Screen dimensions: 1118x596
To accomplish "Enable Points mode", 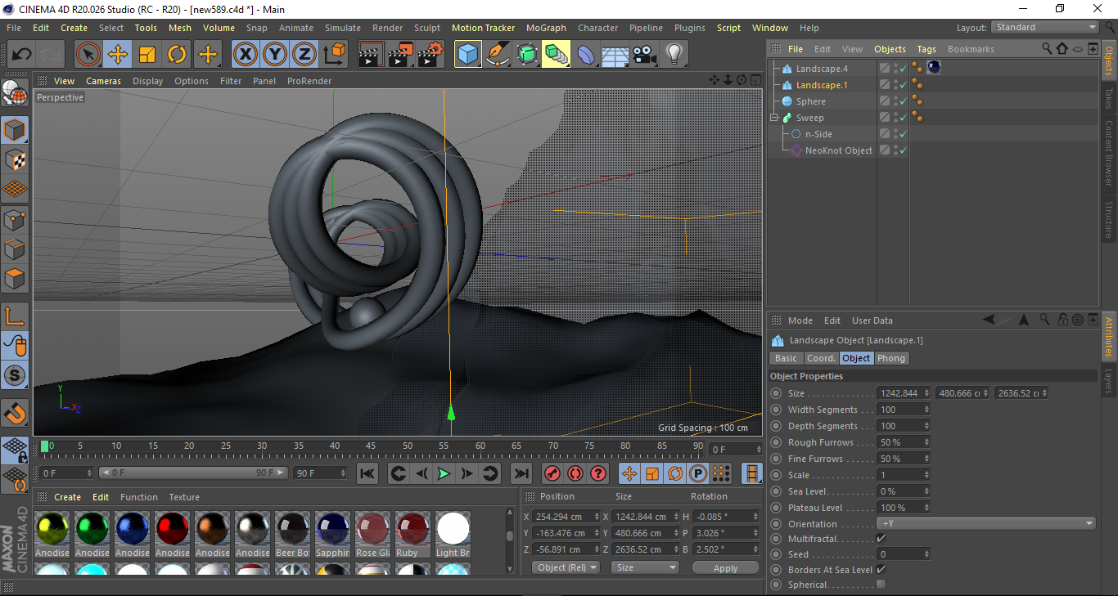I will (x=15, y=219).
